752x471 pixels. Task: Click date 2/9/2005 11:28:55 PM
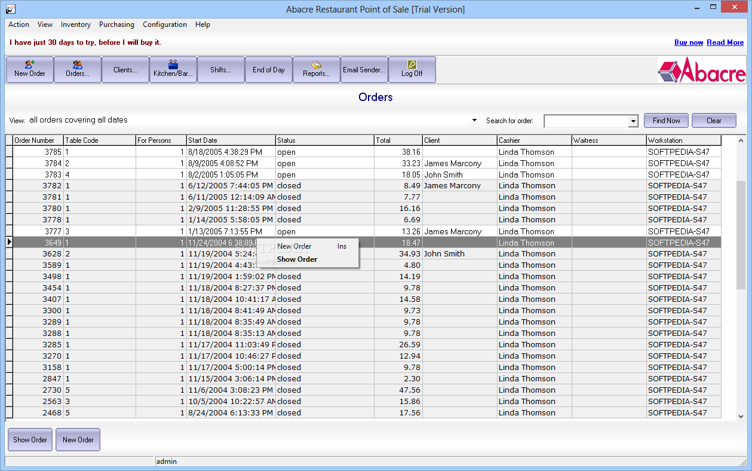pos(231,209)
